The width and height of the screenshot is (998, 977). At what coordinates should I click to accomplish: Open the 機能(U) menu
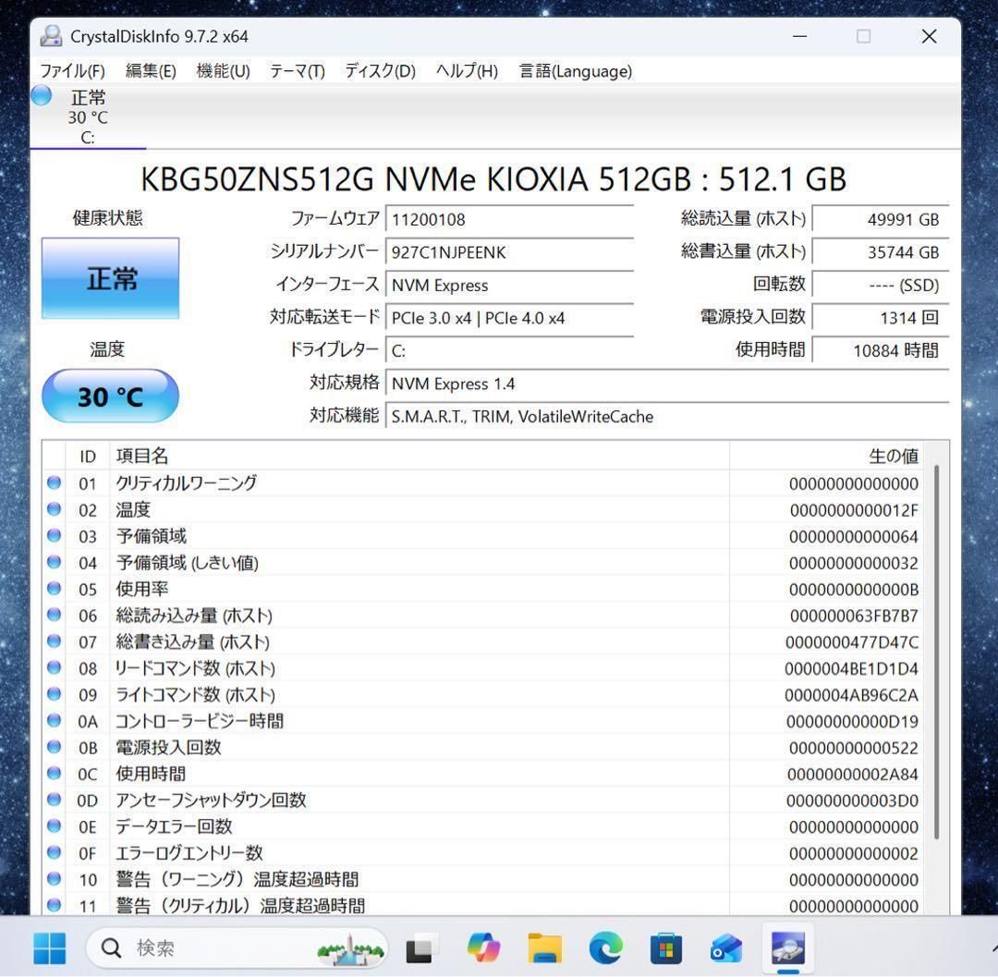click(x=222, y=71)
